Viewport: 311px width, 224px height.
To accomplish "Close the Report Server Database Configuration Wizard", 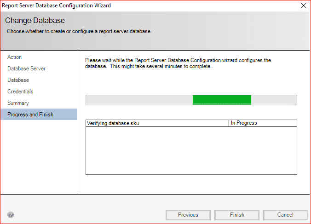I will click(x=303, y=6).
